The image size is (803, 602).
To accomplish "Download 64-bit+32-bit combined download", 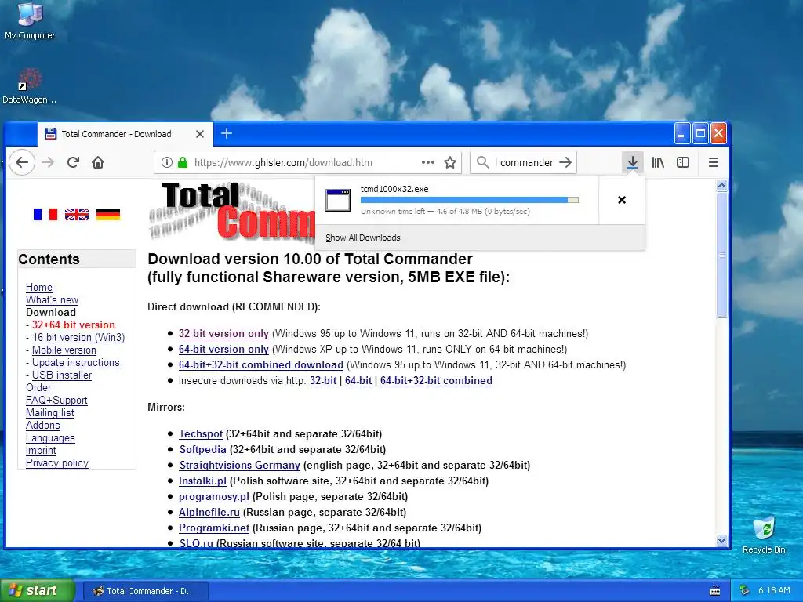I will (x=261, y=365).
